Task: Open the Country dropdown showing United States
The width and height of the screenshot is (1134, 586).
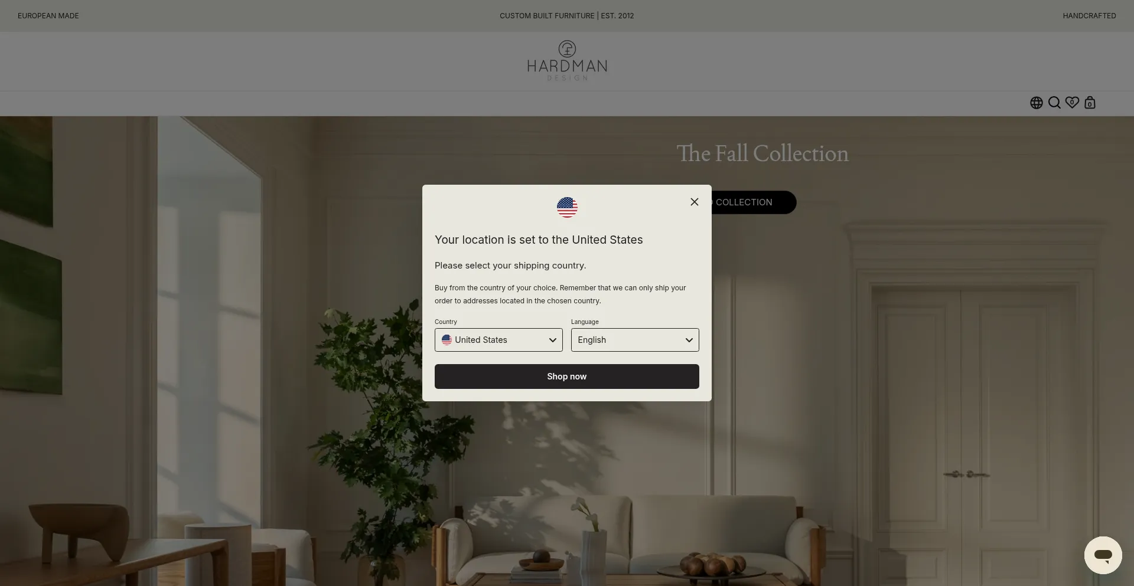Action: (498, 340)
